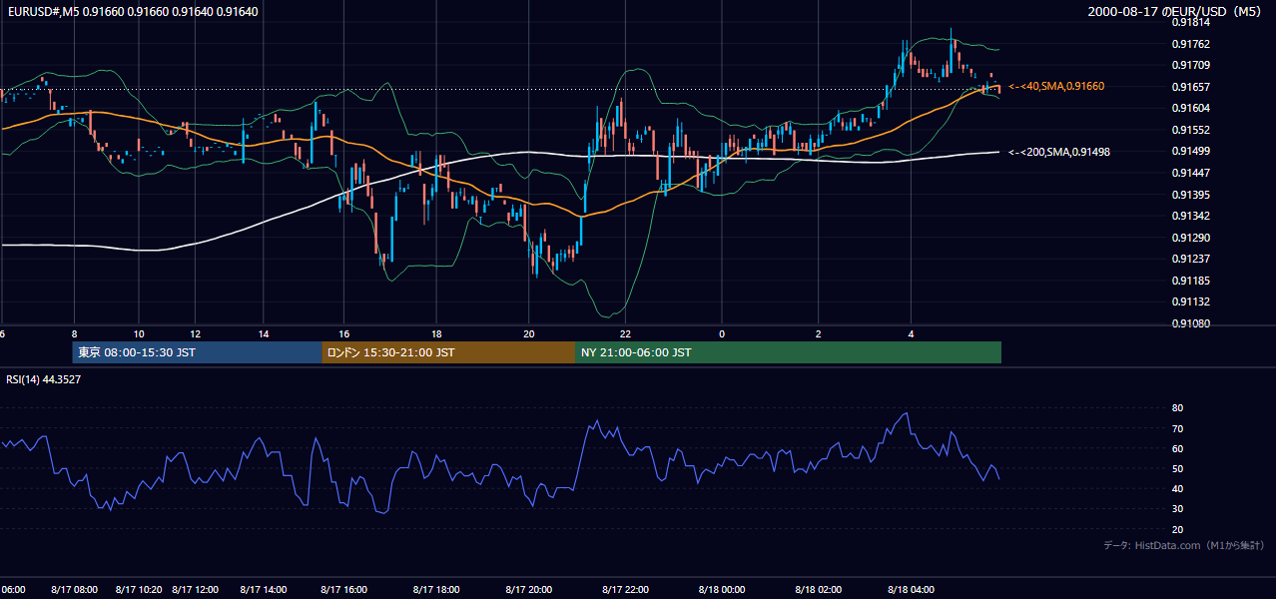Click hour tick 16 on the price chart axis
Image resolution: width=1276 pixels, height=599 pixels.
click(x=343, y=333)
